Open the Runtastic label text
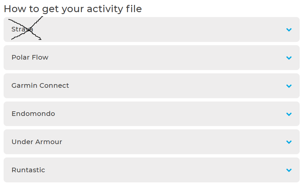The width and height of the screenshot is (301, 185). click(28, 170)
